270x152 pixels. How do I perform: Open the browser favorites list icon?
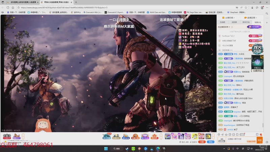(x=257, y=7)
